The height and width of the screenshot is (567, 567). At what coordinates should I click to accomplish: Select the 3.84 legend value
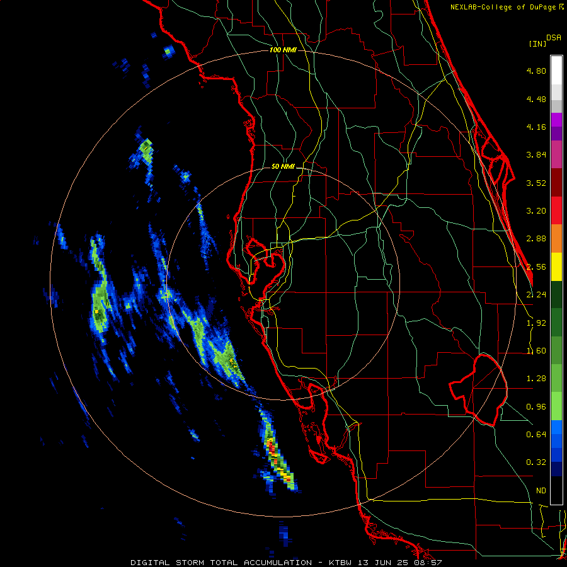coord(536,155)
